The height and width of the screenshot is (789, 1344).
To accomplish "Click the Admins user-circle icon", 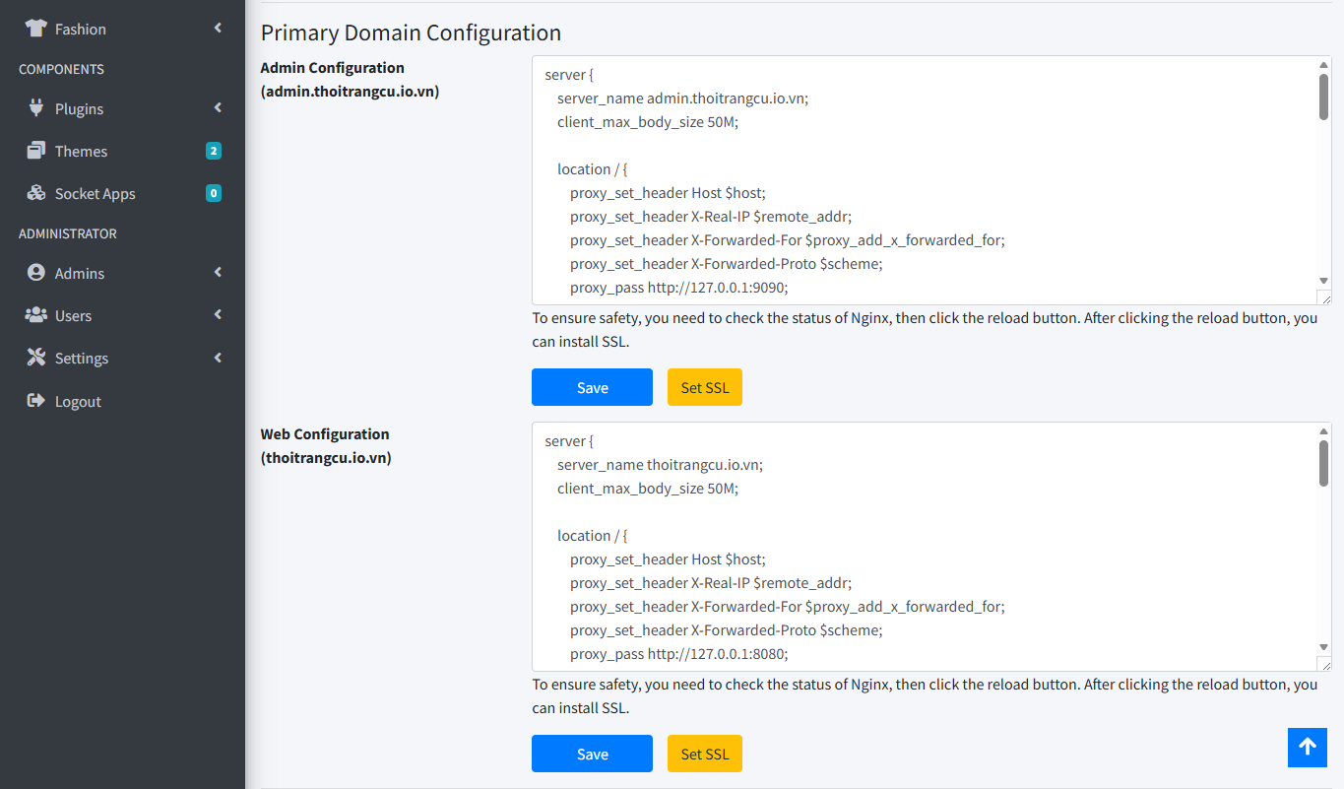I will pyautogui.click(x=36, y=273).
